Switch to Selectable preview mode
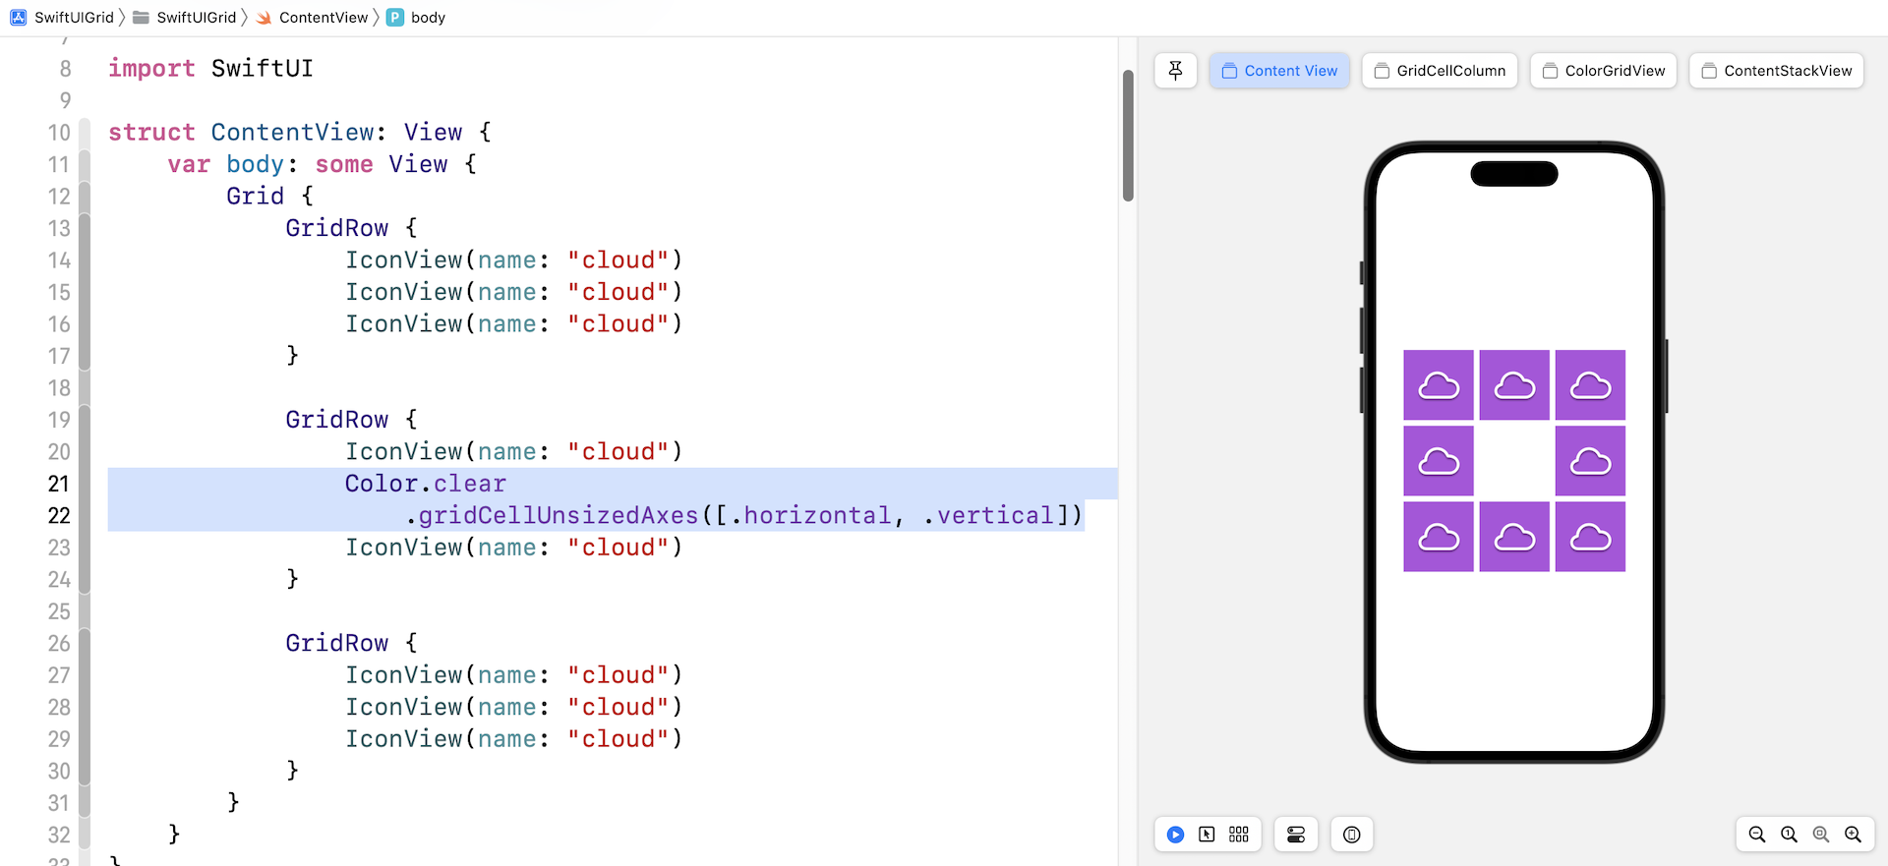 click(1207, 835)
